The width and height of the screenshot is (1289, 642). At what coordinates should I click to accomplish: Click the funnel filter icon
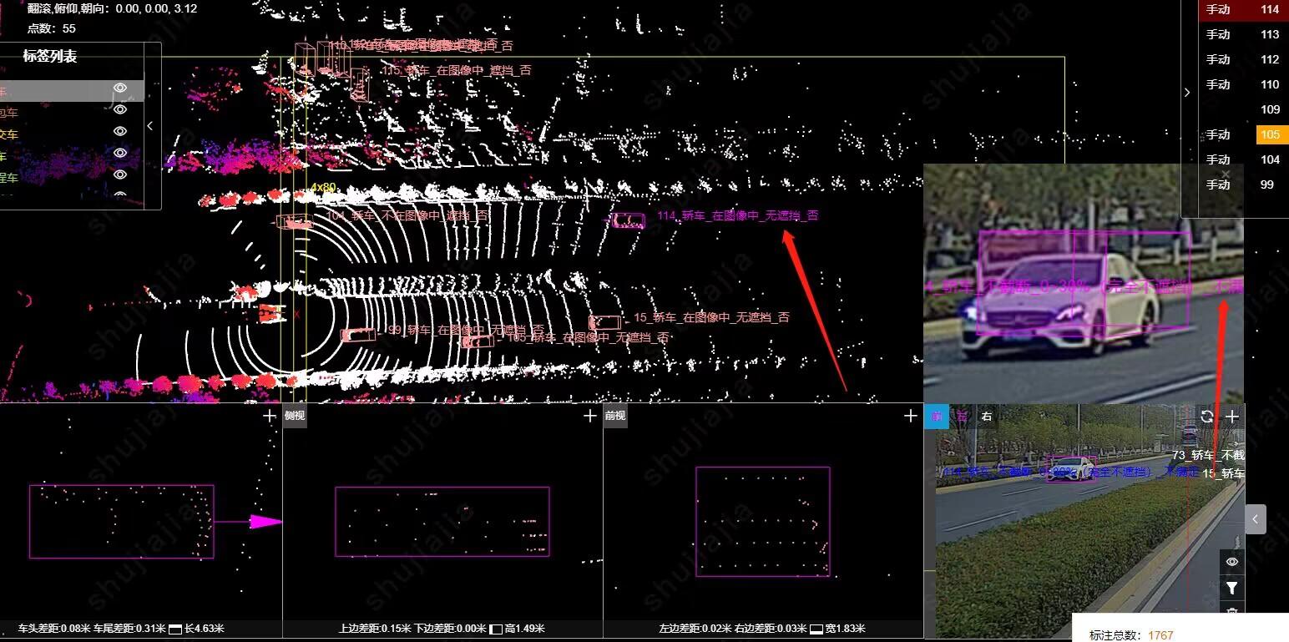tap(1231, 589)
